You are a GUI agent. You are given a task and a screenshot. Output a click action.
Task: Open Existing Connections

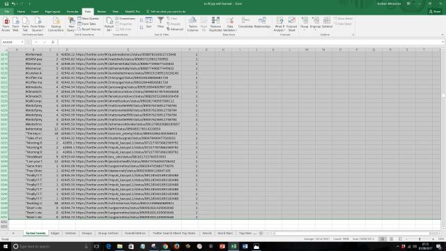pyautogui.click(x=56, y=24)
